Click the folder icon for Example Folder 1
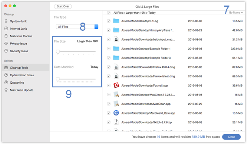This screenshot has width=247, height=144. (116, 48)
